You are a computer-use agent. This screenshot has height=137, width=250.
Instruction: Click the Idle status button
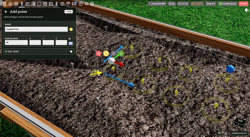pos(172,4)
